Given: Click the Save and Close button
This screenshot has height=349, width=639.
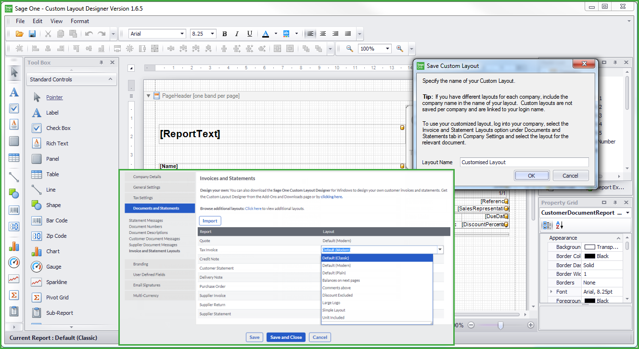Looking at the screenshot, I should pos(286,337).
